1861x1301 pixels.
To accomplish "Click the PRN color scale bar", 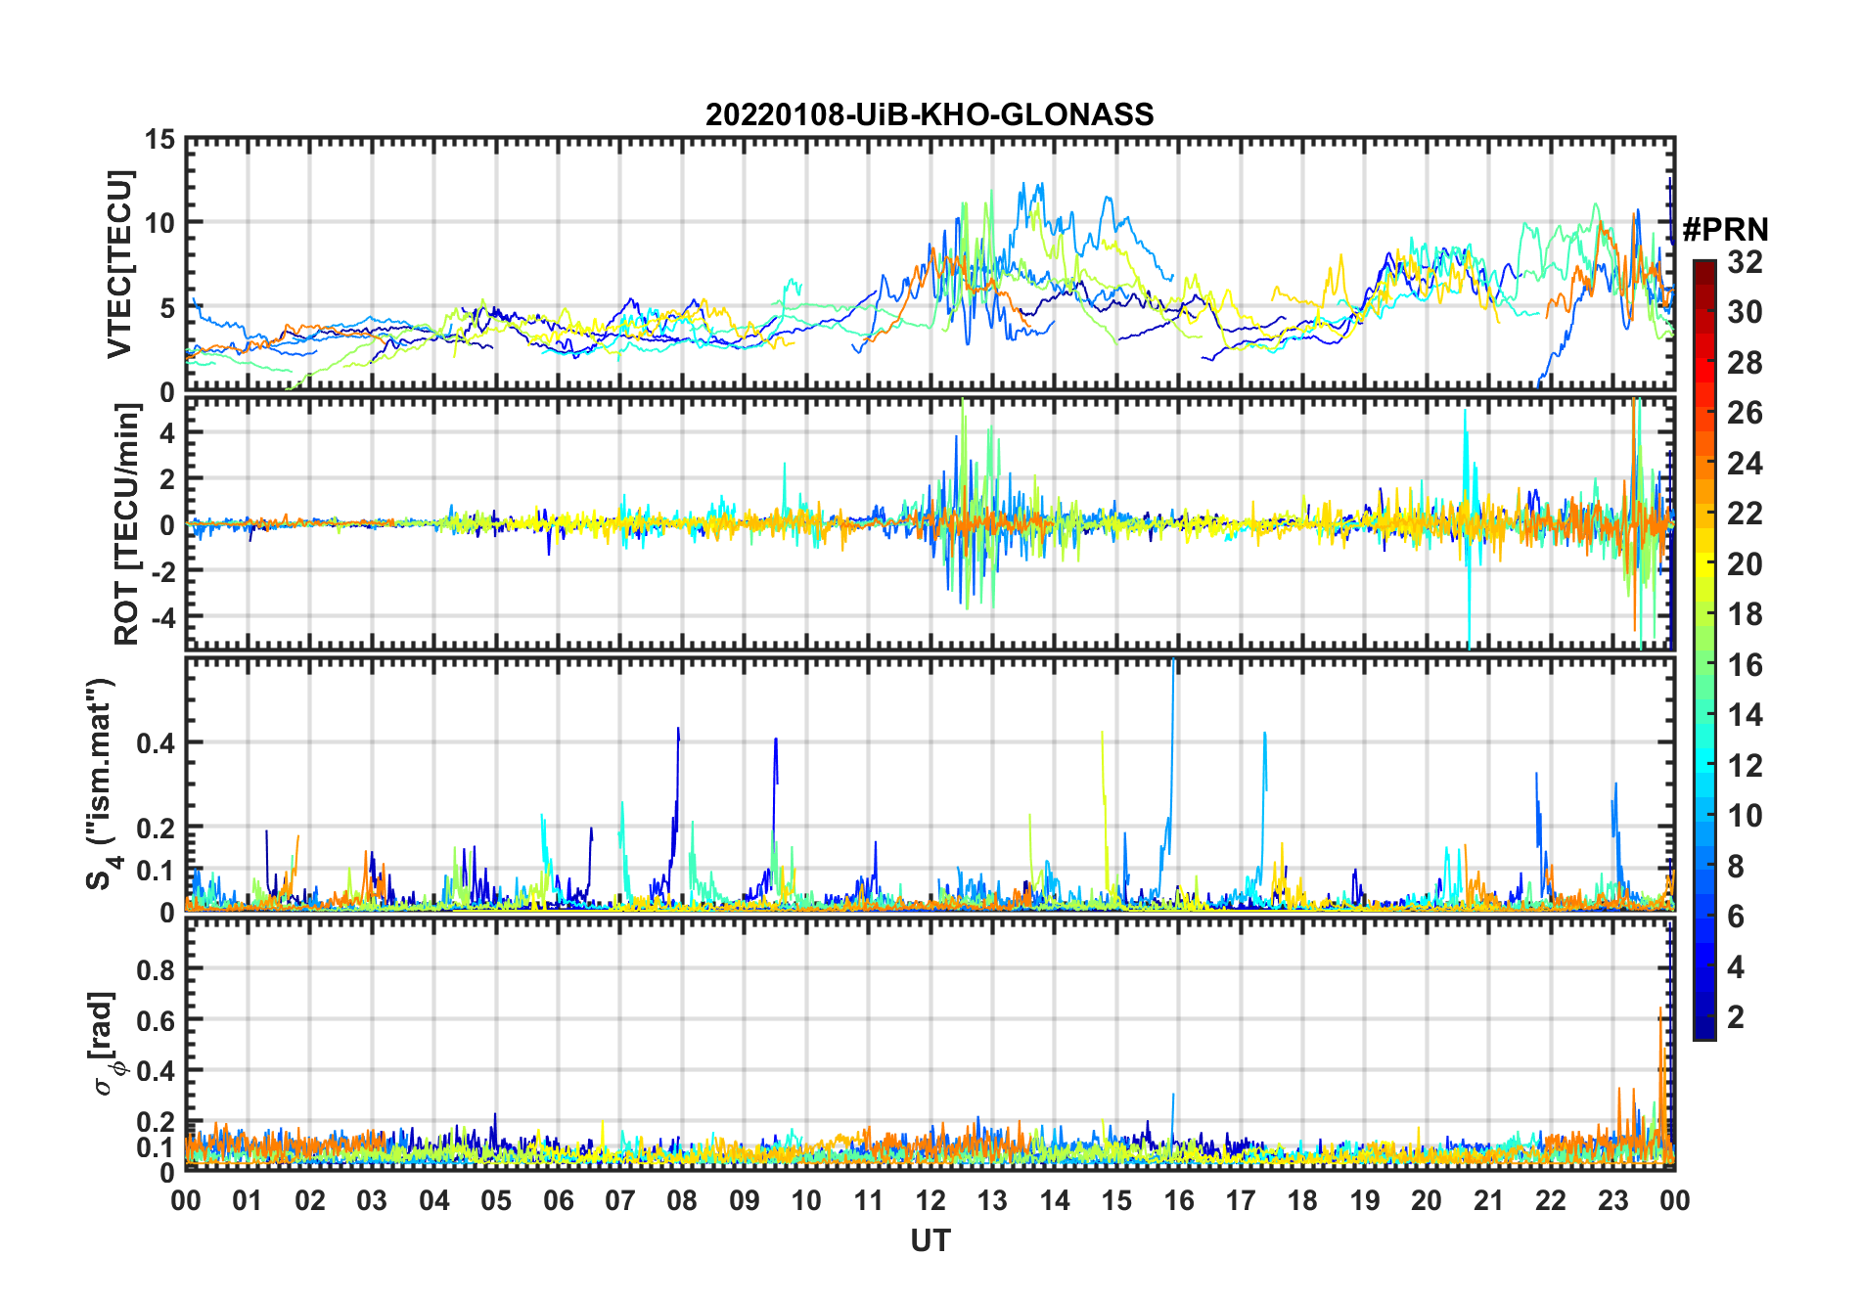I will [x=1704, y=650].
